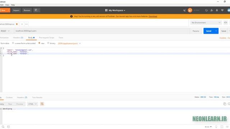Click the 'developing' response text

point(8,109)
